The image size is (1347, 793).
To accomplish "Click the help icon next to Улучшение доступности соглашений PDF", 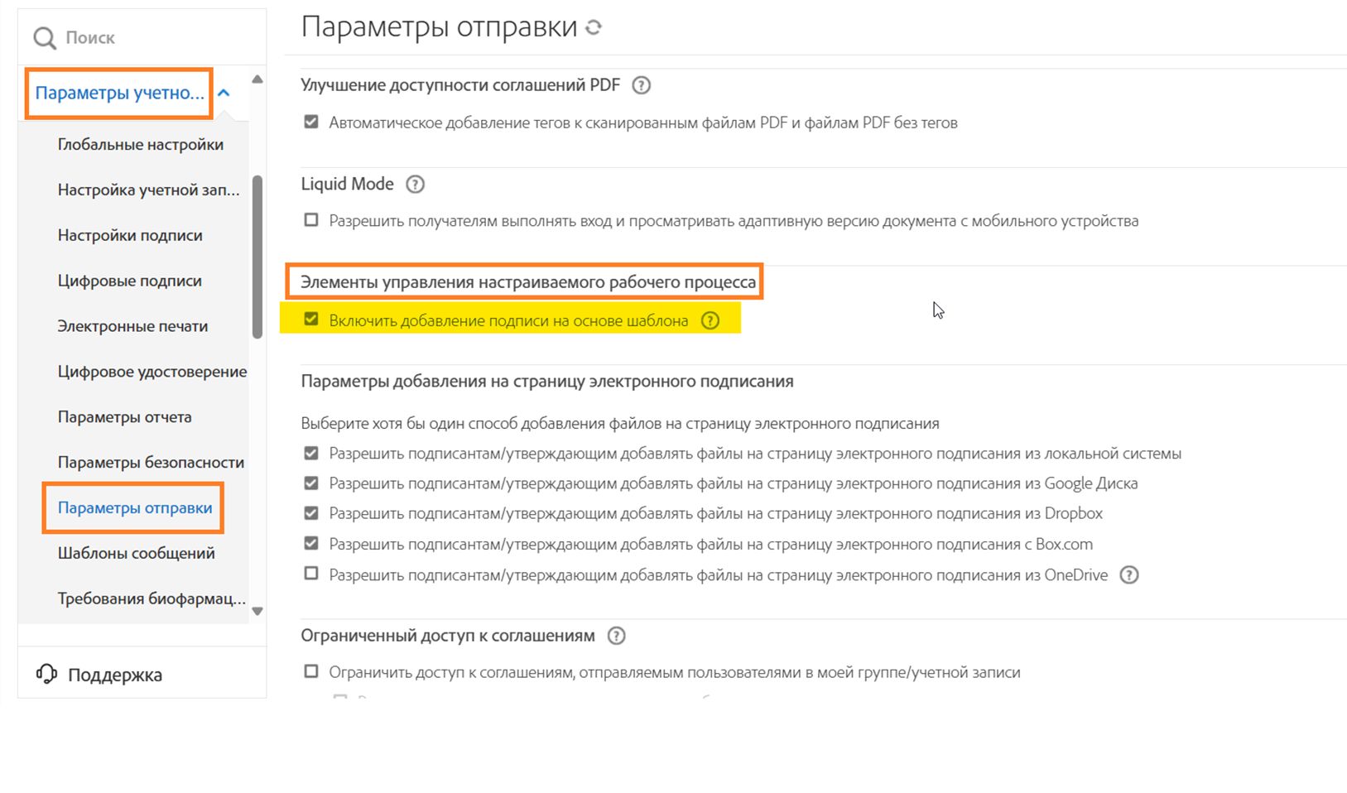I will coord(641,85).
